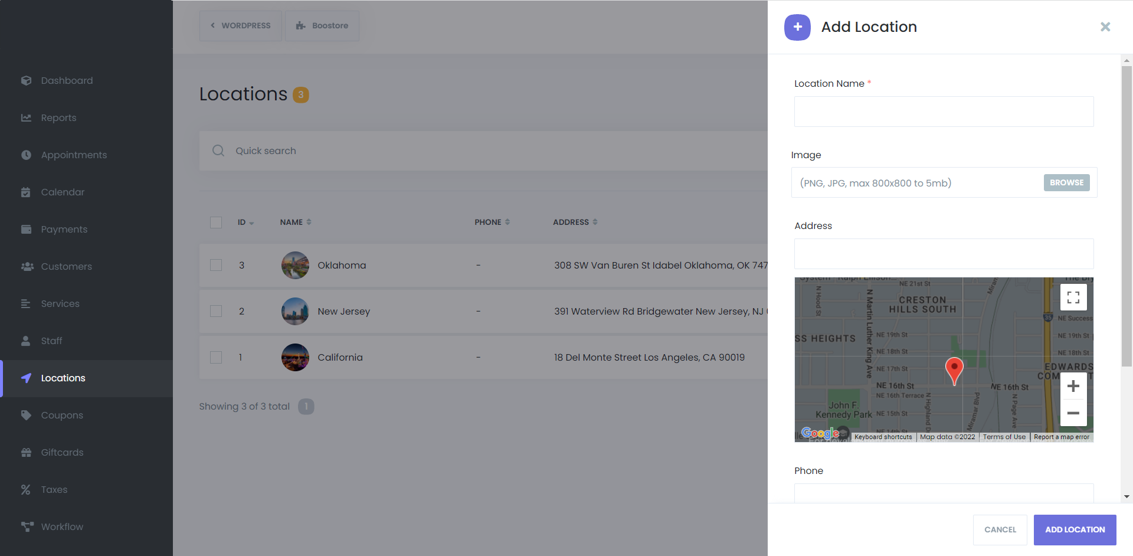Close the Add Location panel
The height and width of the screenshot is (556, 1133).
pyautogui.click(x=1105, y=27)
